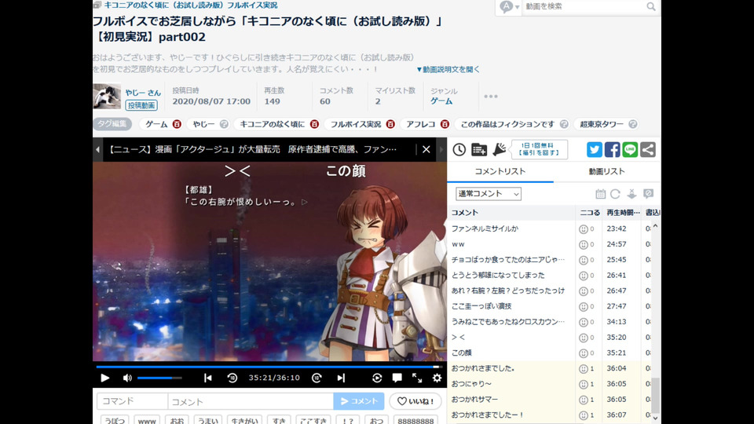Open the three-dots more menu

point(491,97)
